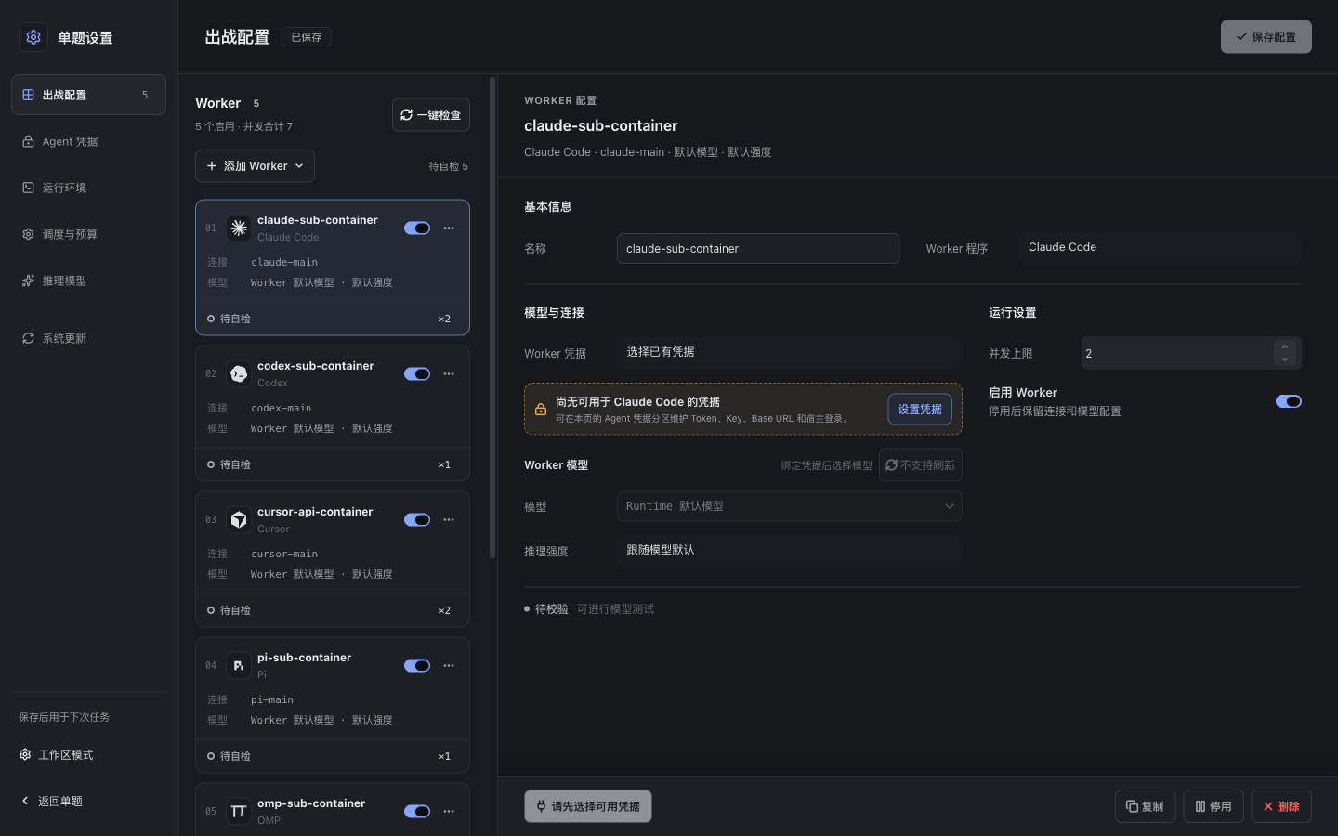Click 返回单题 back link

pos(88,801)
